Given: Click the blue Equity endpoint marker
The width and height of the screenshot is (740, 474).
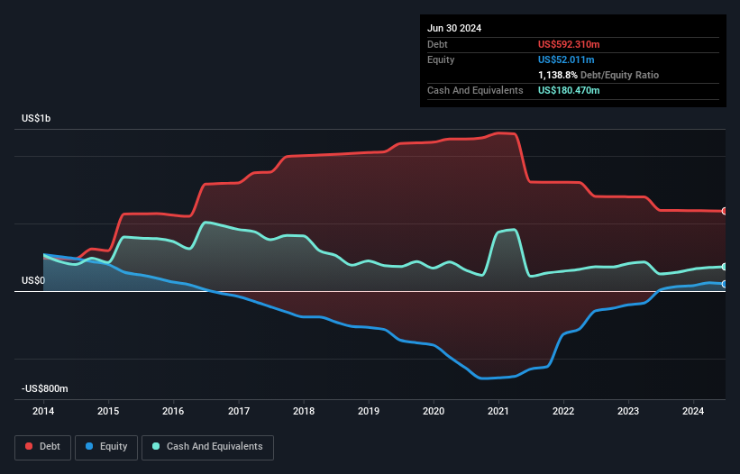Looking at the screenshot, I should pos(725,284).
